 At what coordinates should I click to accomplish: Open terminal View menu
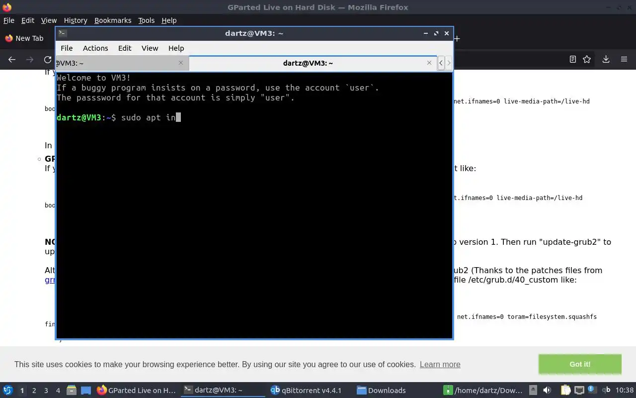tap(150, 48)
